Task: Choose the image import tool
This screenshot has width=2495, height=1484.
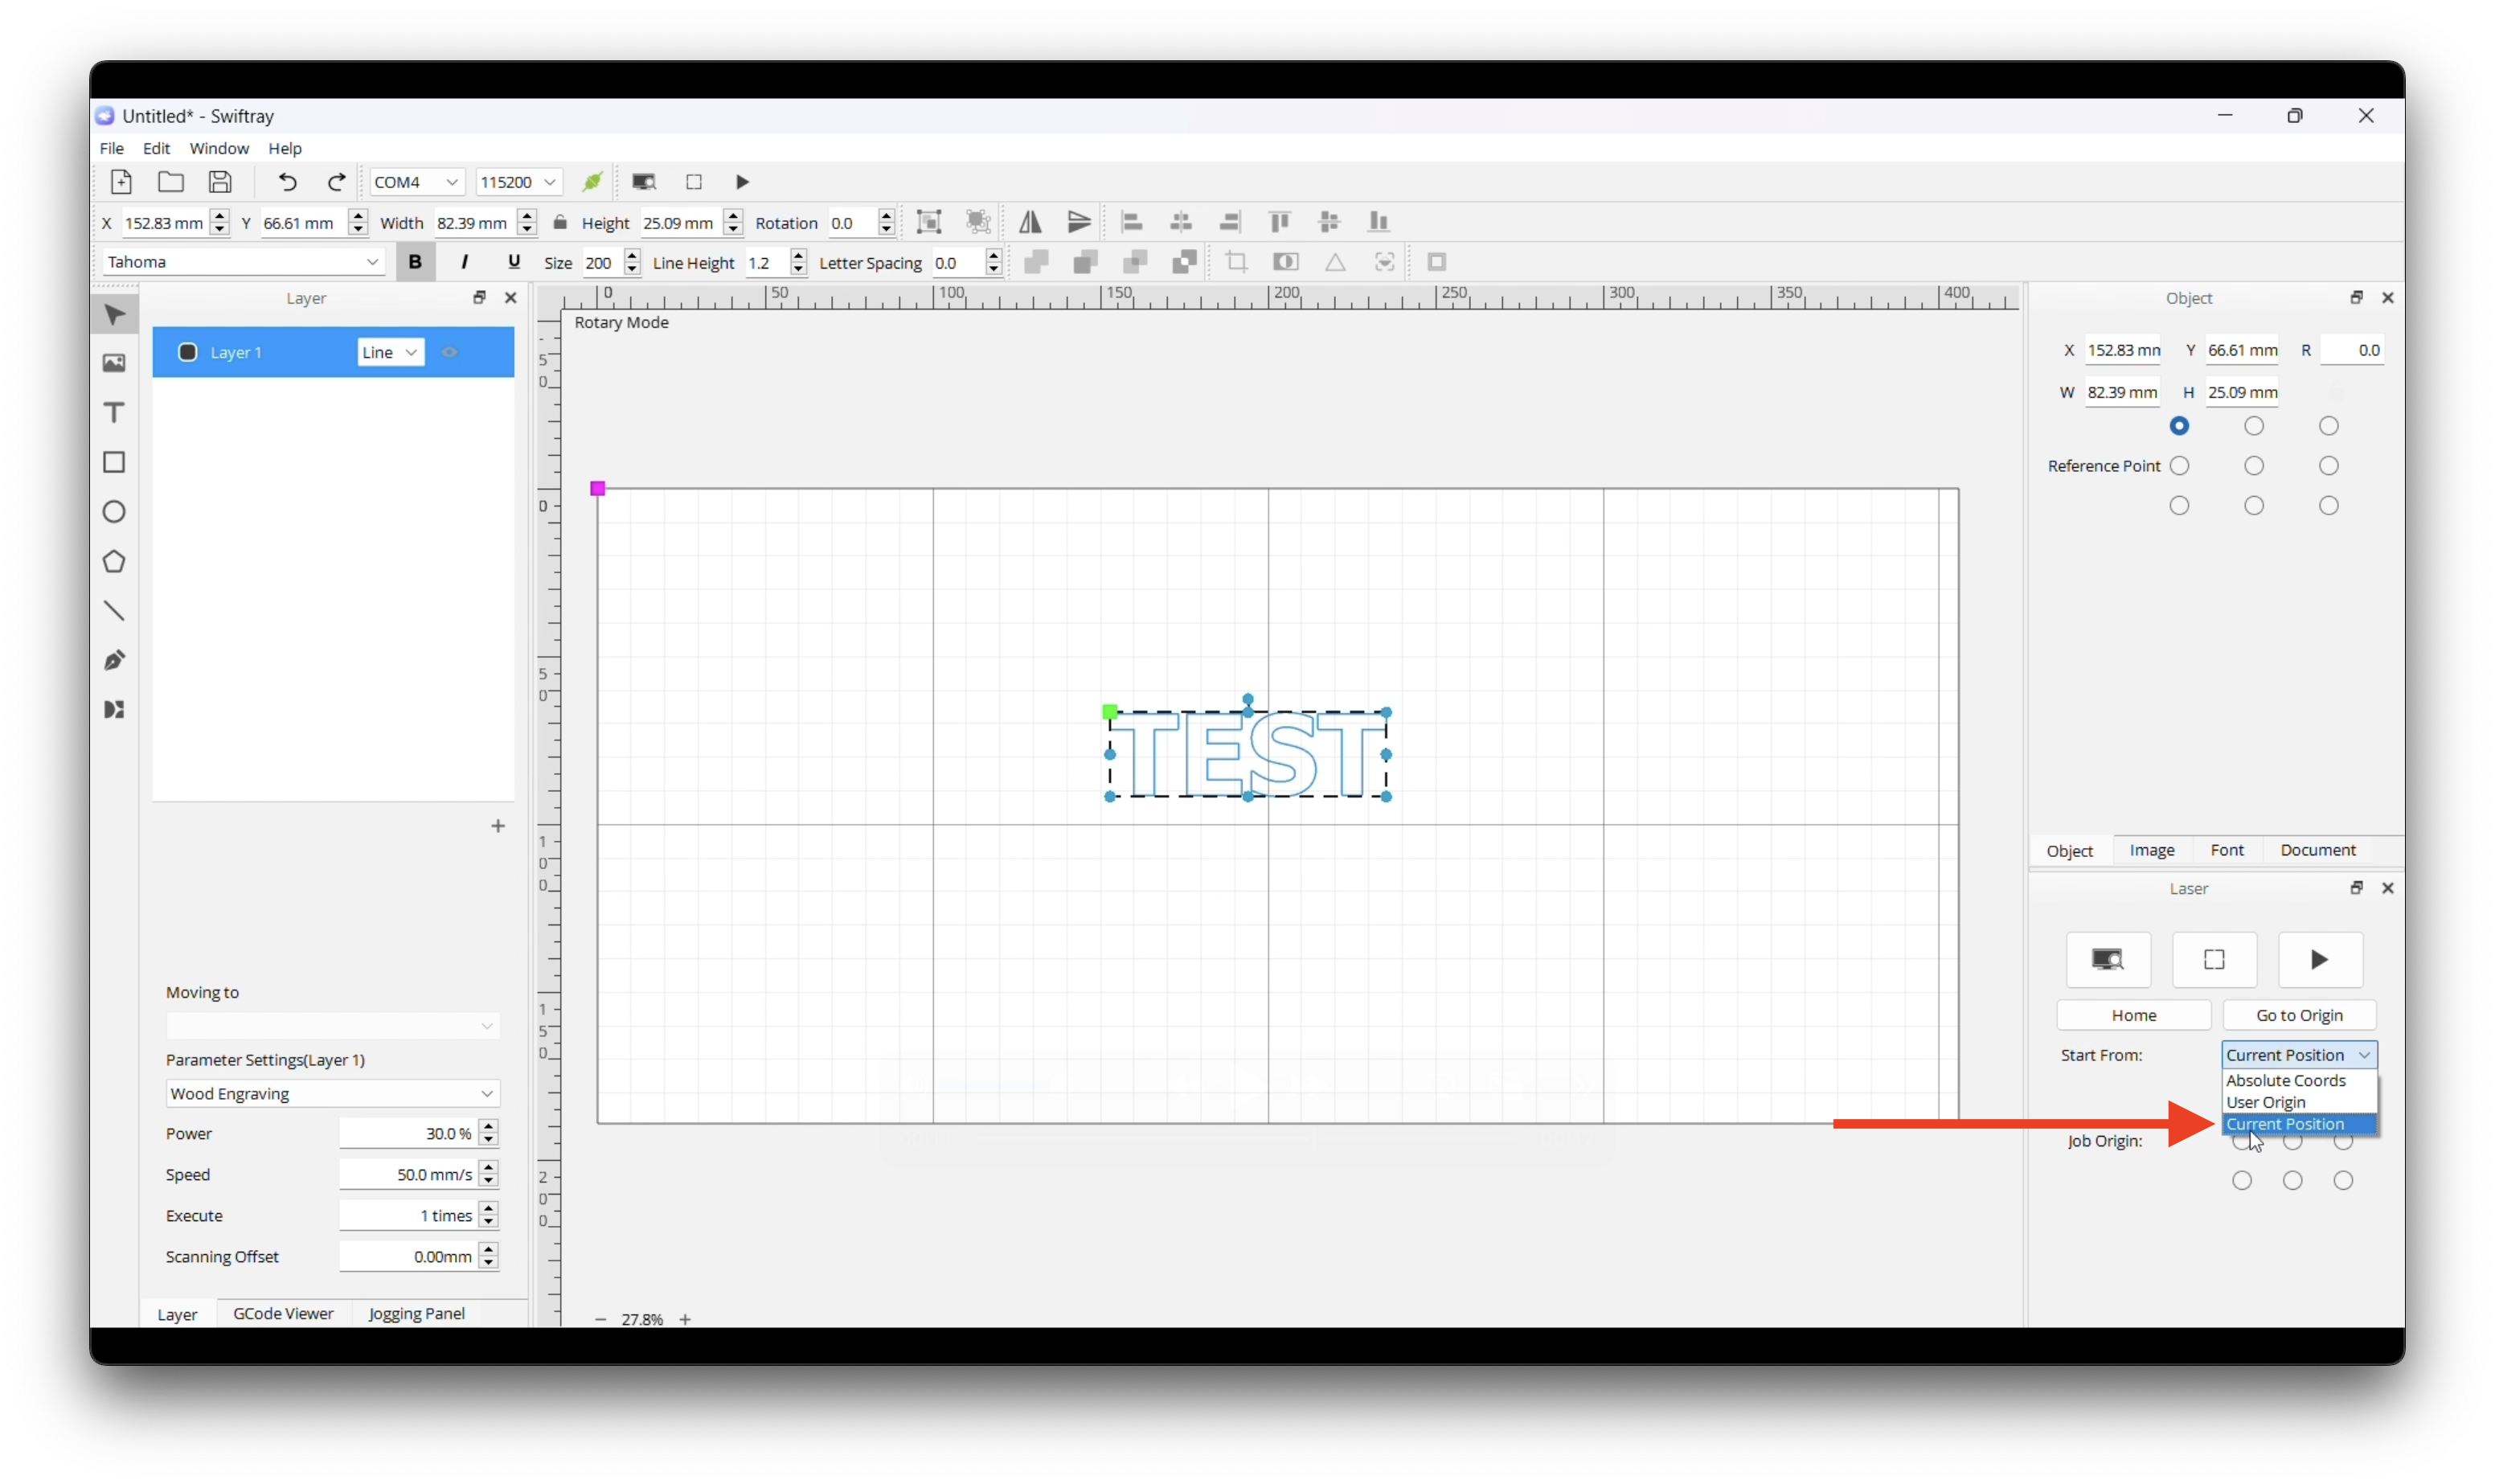Action: pos(114,363)
